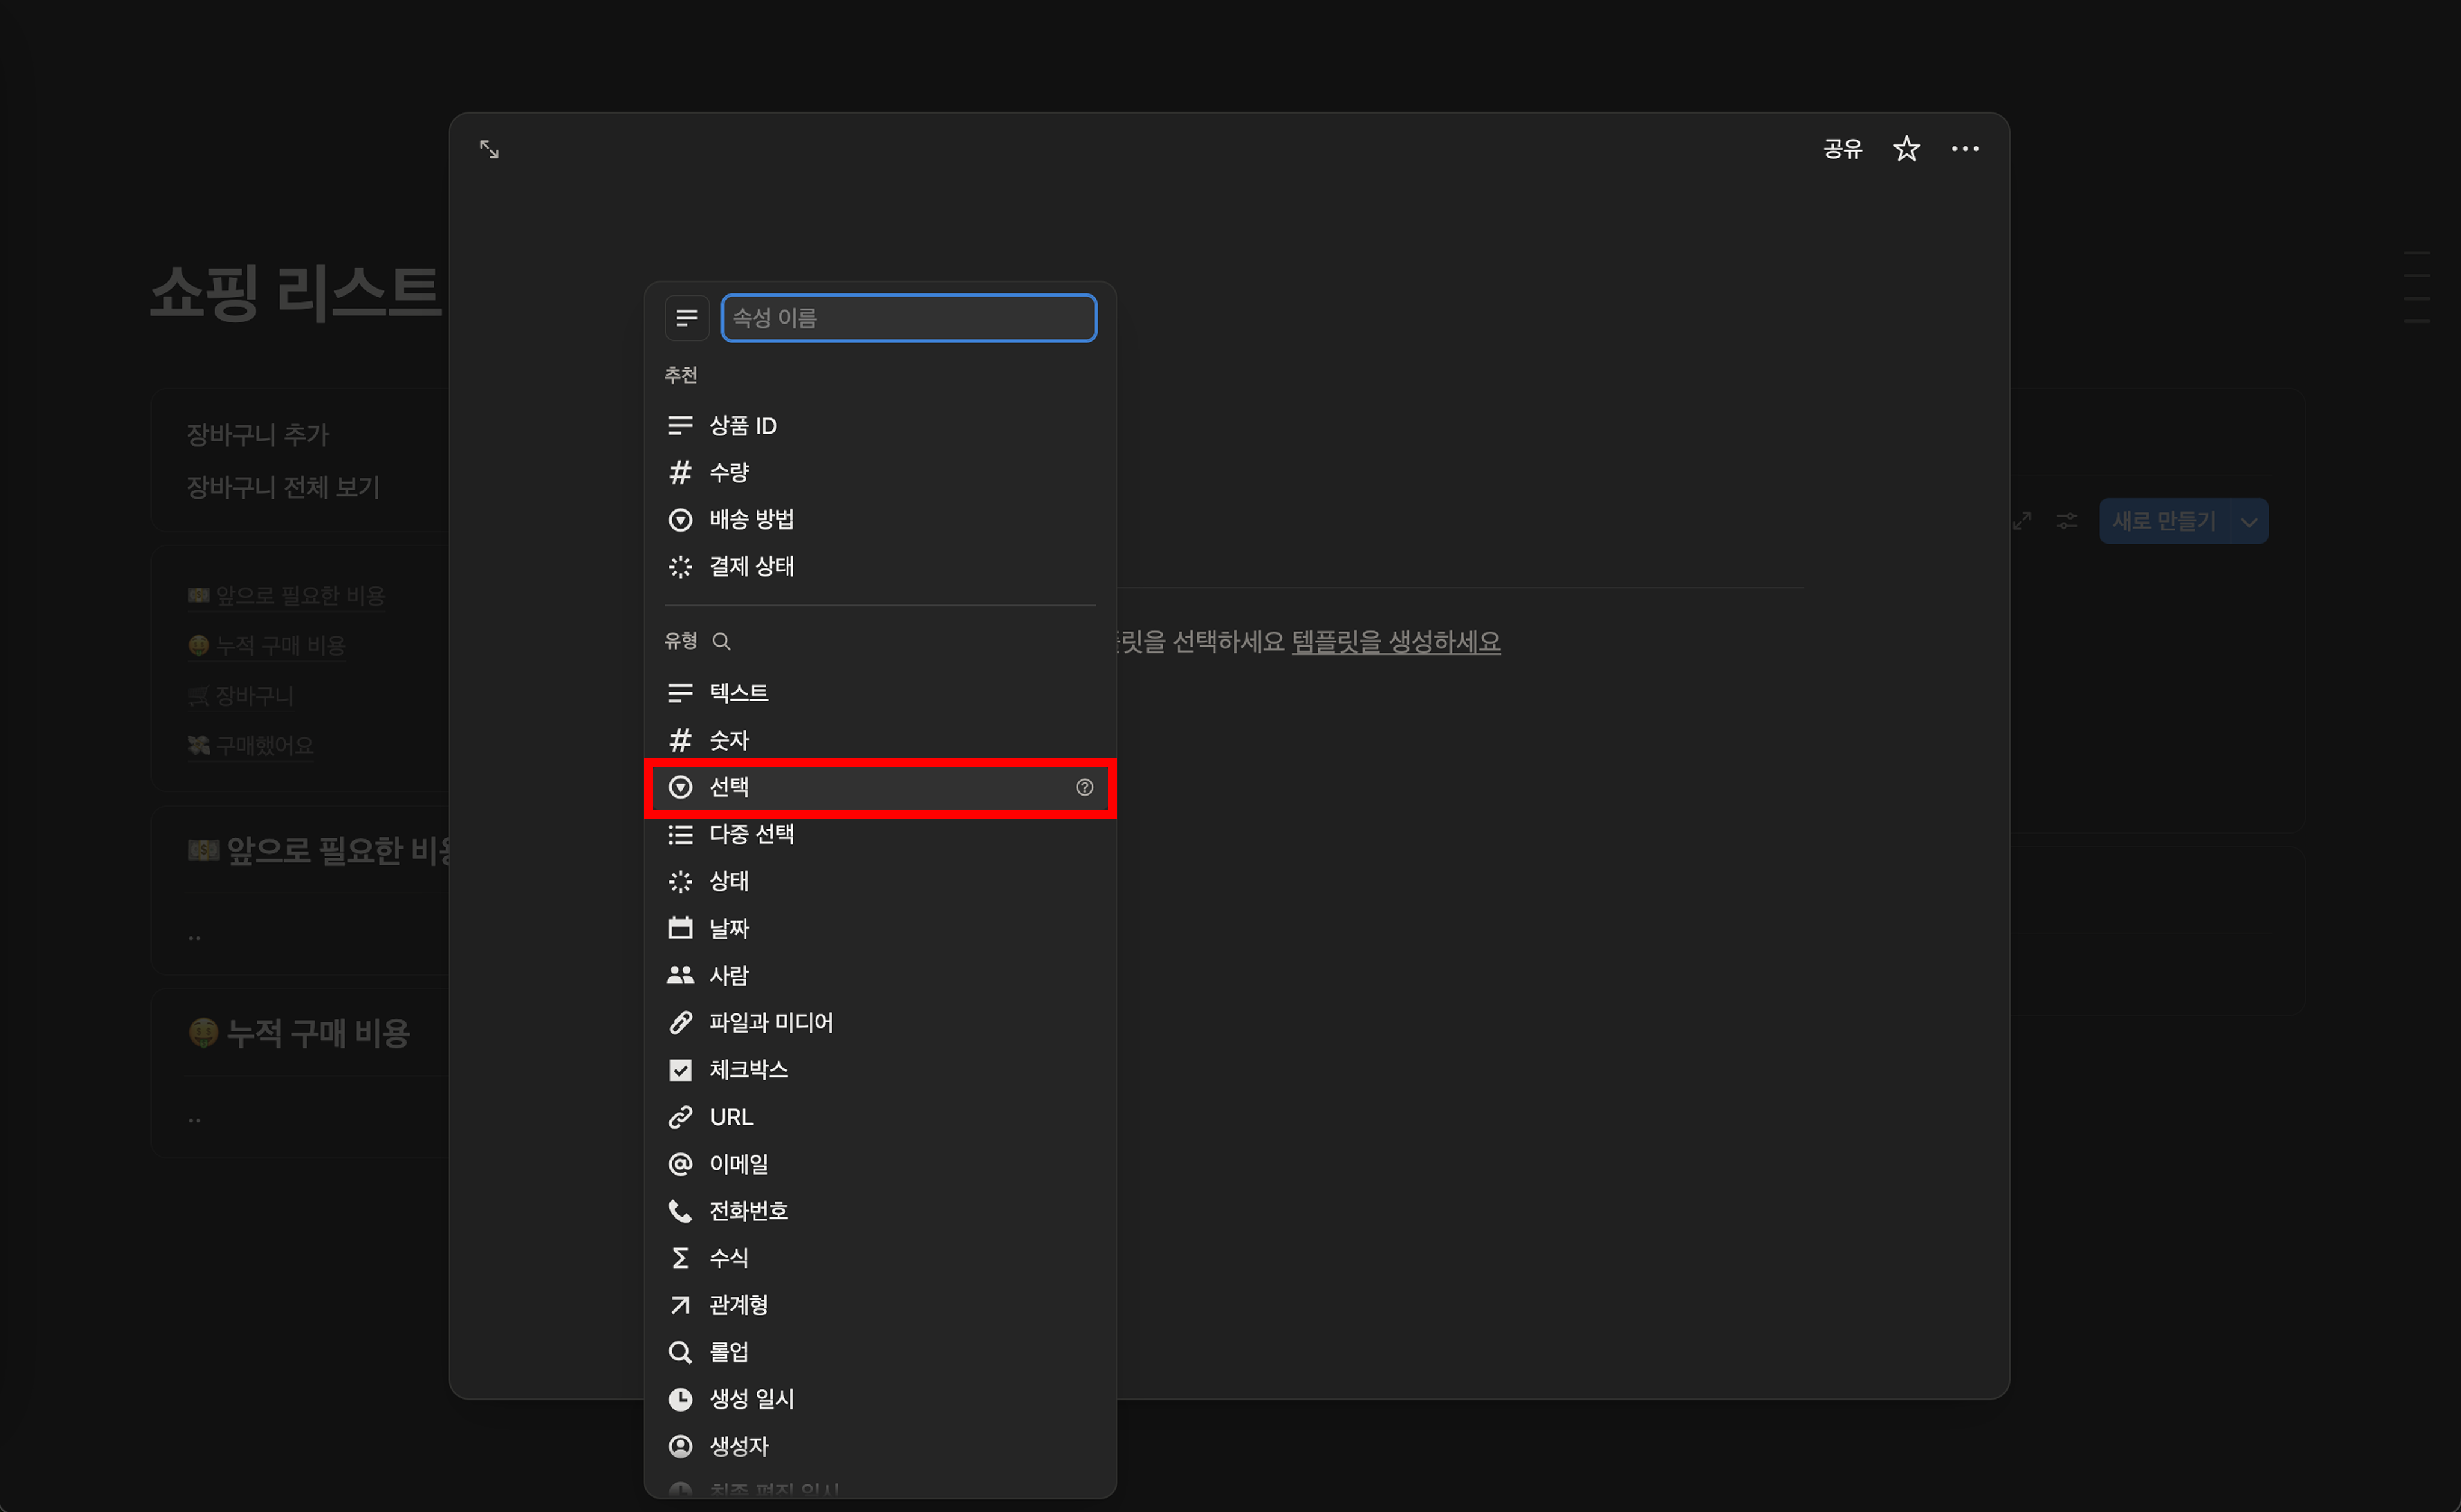Select the 관계형 relation property type

click(x=738, y=1305)
